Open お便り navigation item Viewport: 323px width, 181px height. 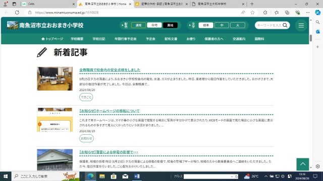click(191, 39)
